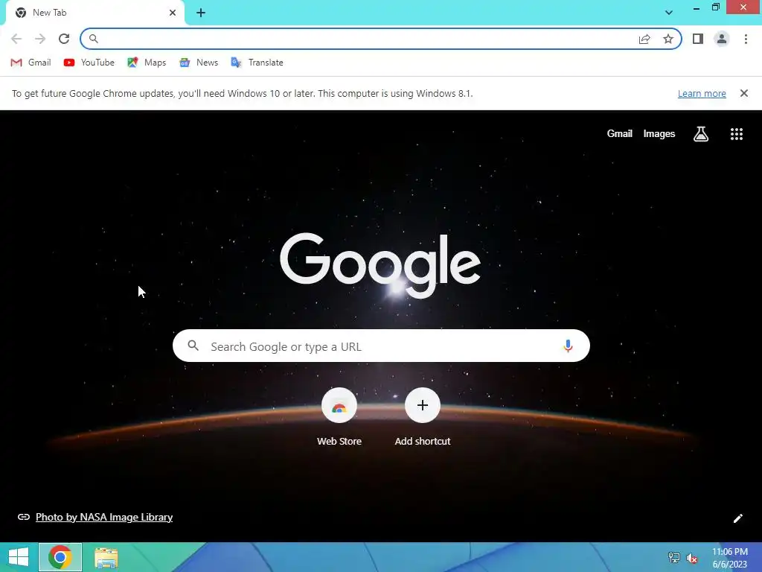Open the Translate bookmark
This screenshot has height=572, width=762.
tap(257, 63)
